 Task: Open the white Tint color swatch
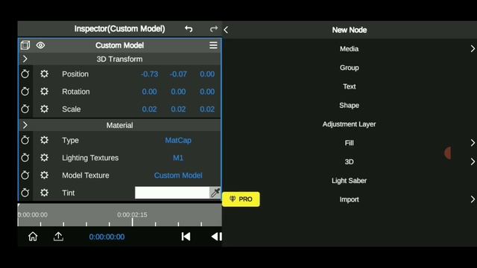coord(172,193)
